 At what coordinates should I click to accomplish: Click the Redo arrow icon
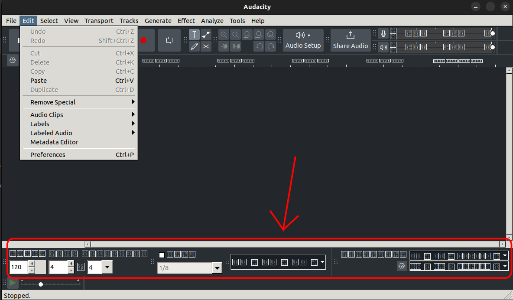270,46
